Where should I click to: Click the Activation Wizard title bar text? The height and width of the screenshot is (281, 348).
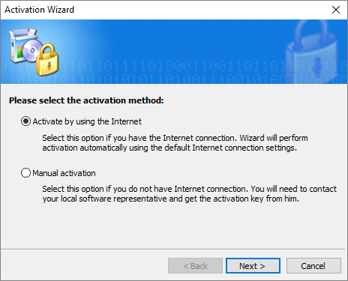pos(39,10)
